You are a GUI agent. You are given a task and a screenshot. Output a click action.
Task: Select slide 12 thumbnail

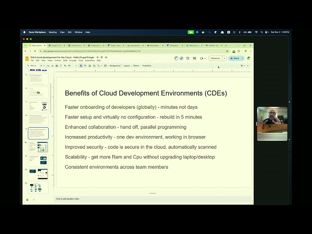click(38, 174)
